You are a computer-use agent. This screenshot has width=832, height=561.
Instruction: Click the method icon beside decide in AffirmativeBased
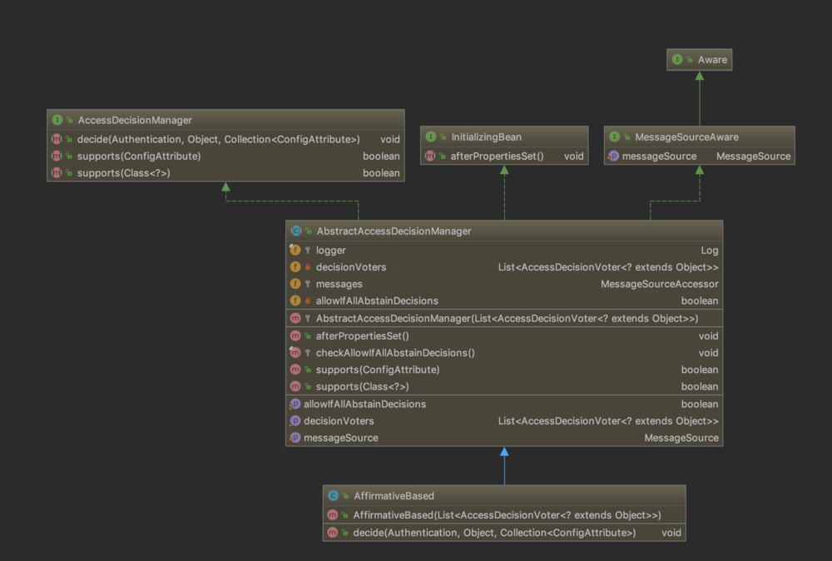click(x=333, y=533)
